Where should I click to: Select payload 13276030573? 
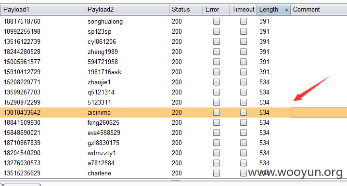pyautogui.click(x=22, y=163)
